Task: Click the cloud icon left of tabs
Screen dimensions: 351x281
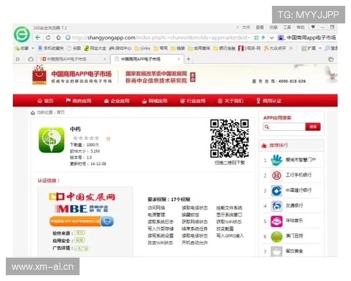Action: click(30, 59)
